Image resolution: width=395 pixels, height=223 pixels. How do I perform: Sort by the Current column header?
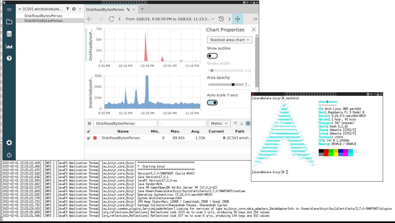click(216, 131)
